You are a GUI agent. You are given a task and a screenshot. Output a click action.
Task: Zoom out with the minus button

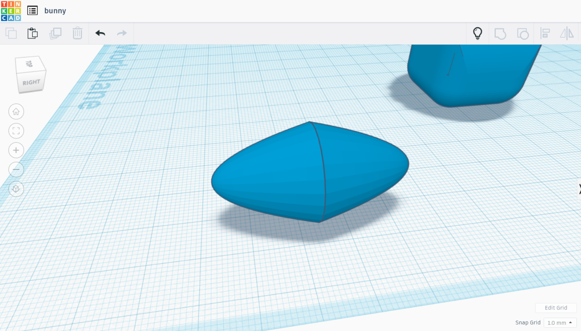pos(16,169)
